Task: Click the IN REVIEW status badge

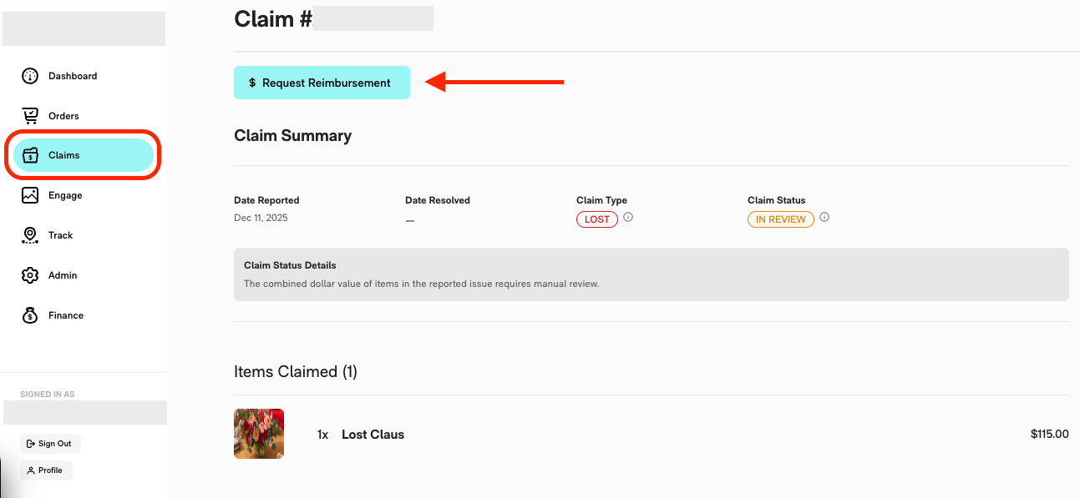Action: point(780,219)
